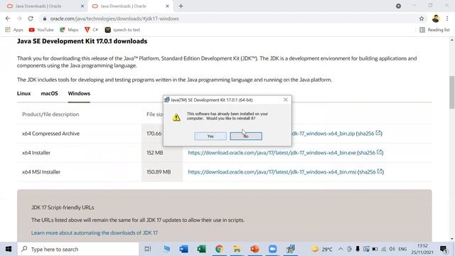Open Chrome three-dot menu
Image resolution: width=455 pixels, height=256 pixels.
447,18
